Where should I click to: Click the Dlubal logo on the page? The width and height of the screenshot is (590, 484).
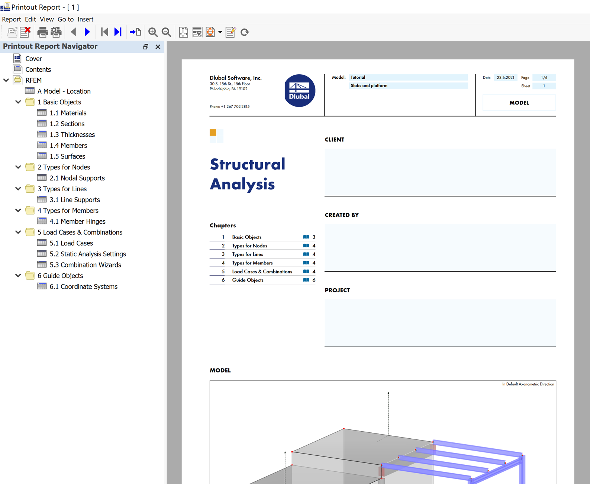click(x=300, y=91)
